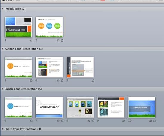164x136 pixels.
Task: Click the transition icon under slide 8
Action: [x=93, y=121]
